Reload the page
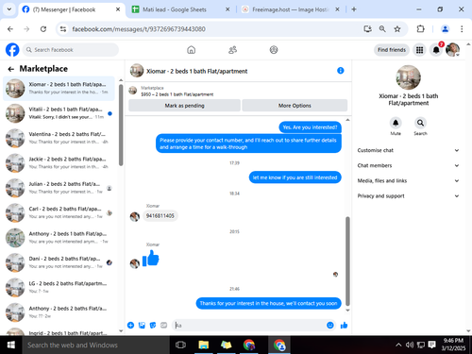The width and height of the screenshot is (472, 354). (43, 29)
